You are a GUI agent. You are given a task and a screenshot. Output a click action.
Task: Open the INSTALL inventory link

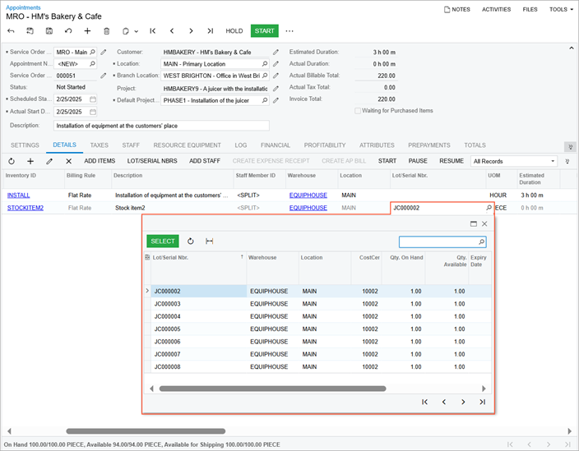click(x=18, y=195)
